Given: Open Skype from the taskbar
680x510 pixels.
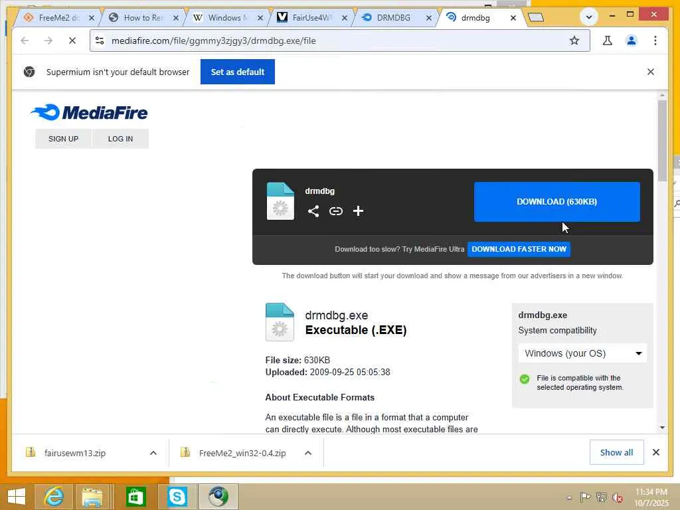Looking at the screenshot, I should [177, 497].
